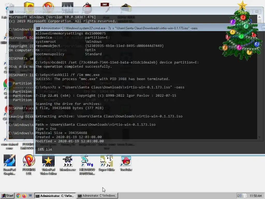The width and height of the screenshot is (265, 199).
Task: Click the 'systemroot \Windows' line
Action: click(68, 42)
